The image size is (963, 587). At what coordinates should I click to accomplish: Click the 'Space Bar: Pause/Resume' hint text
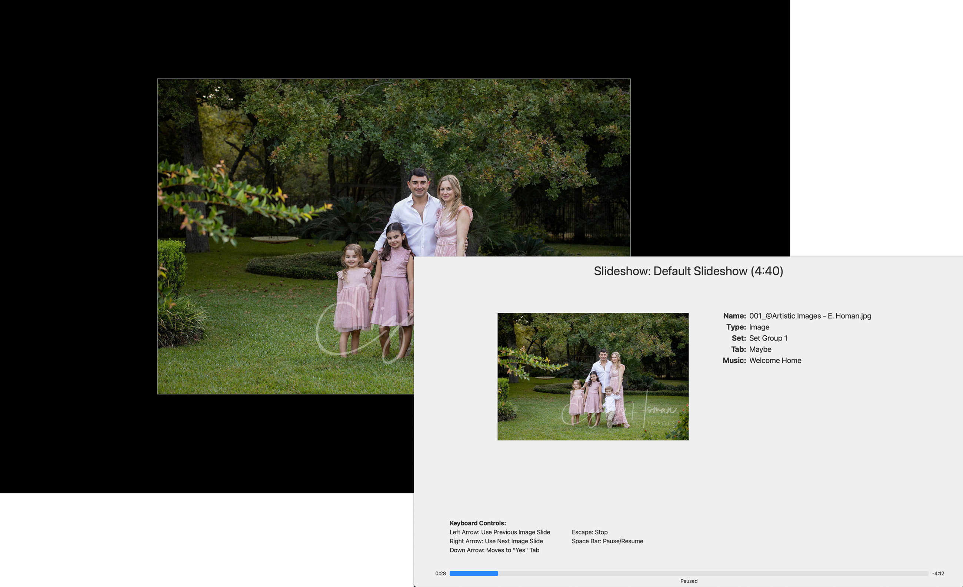point(607,541)
